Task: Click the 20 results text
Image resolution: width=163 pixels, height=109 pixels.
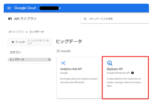Action: [x=63, y=51]
